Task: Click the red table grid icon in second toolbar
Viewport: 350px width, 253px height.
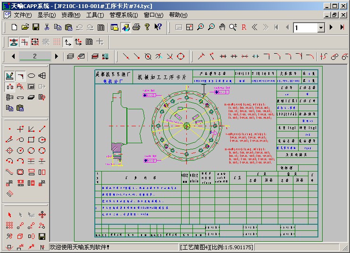Action: 35,41
